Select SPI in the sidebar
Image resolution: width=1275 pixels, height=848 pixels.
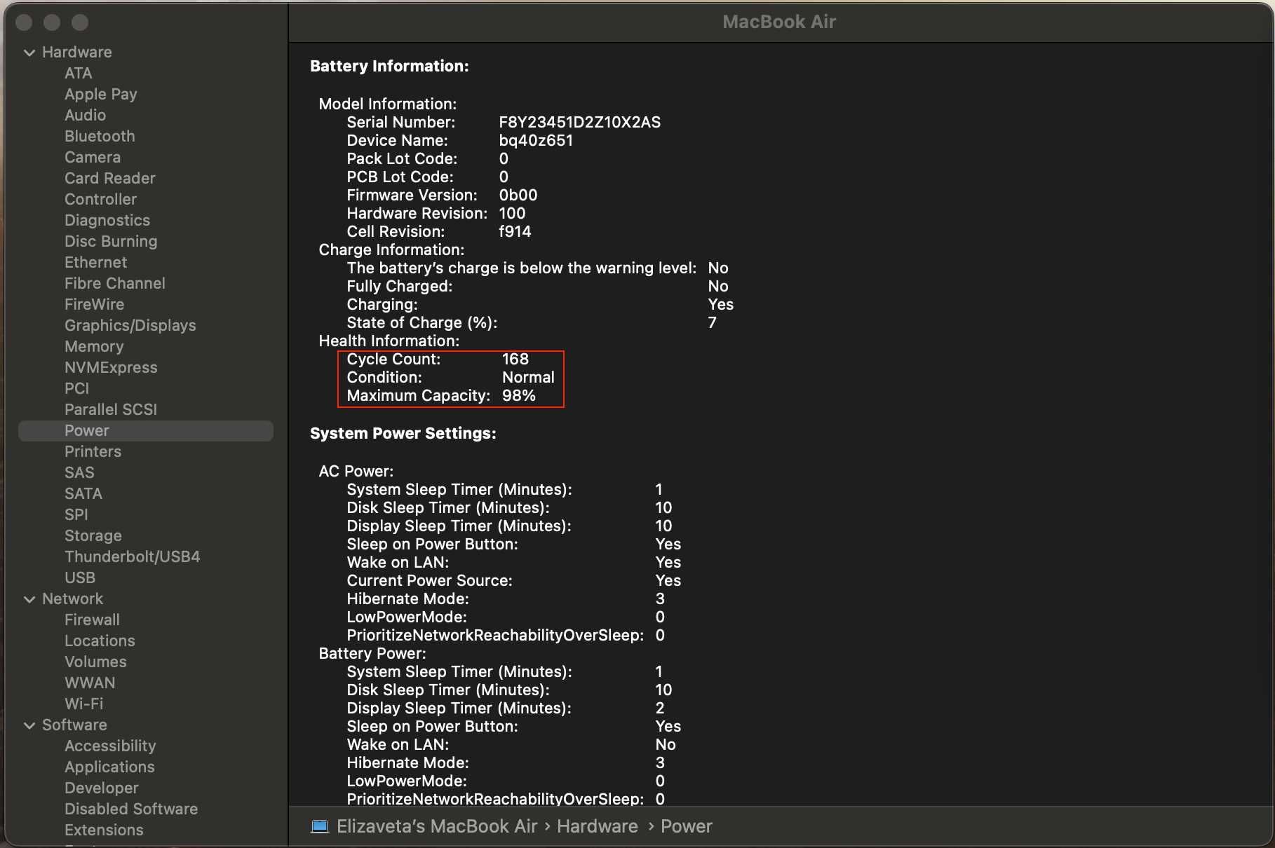point(76,514)
